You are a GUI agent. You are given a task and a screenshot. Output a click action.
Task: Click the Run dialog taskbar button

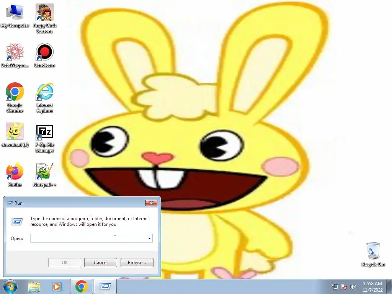105,286
